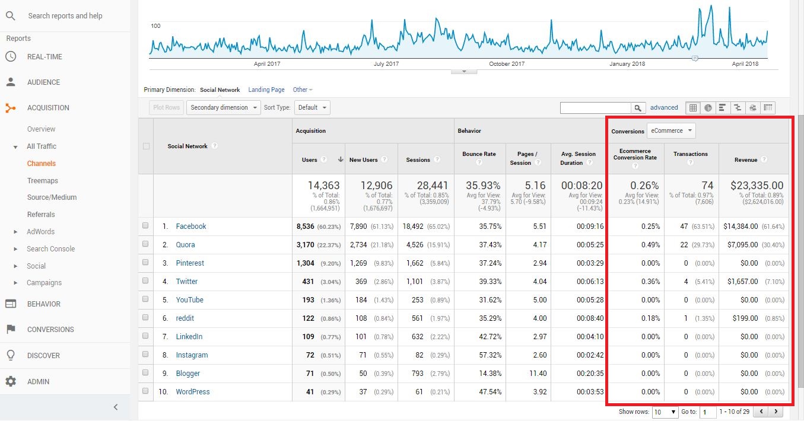
Task: Click the search magnifier icon in sidebar
Action: [10, 15]
